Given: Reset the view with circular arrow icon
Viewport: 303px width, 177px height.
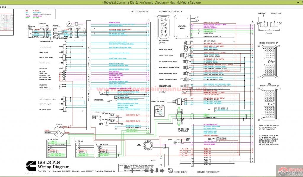Looking at the screenshot, I should (x=170, y=171).
